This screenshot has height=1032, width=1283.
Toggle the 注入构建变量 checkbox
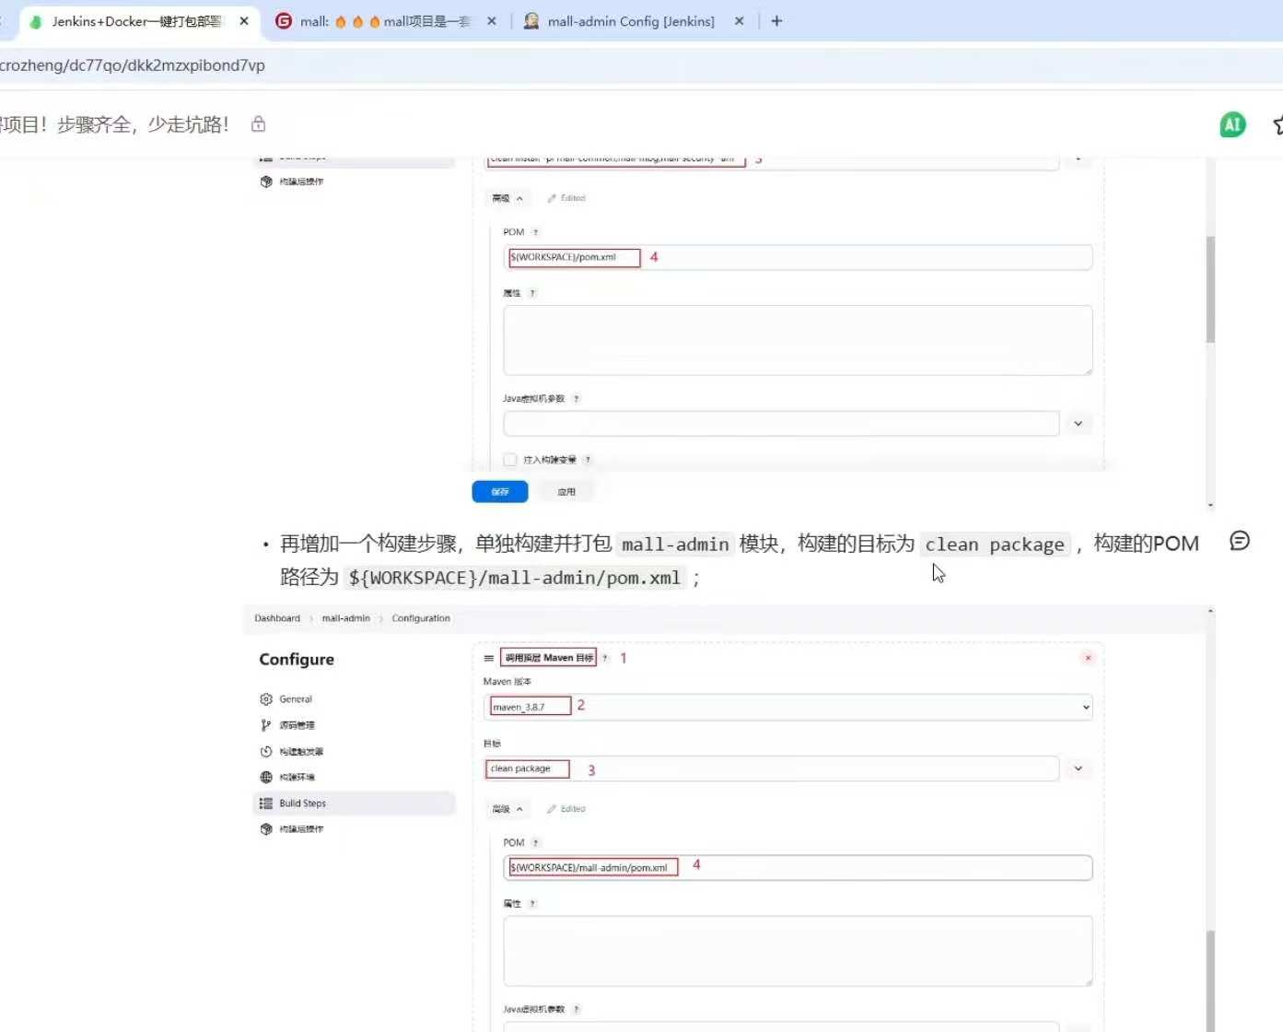coord(510,460)
